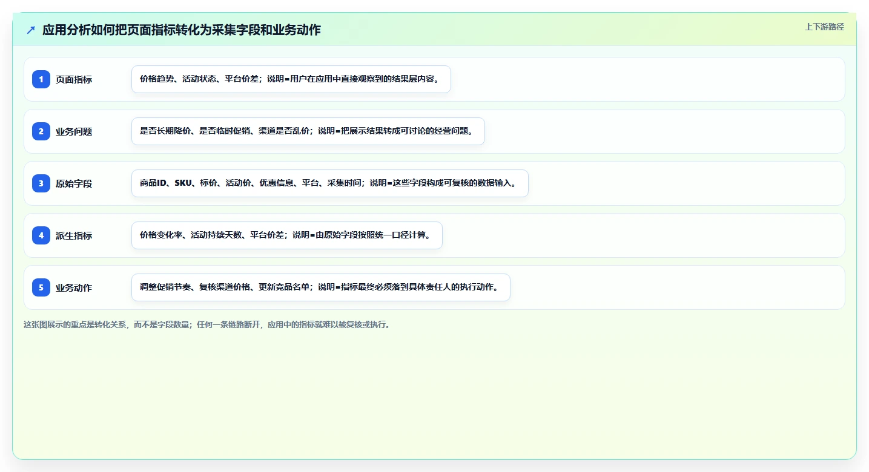Click the title 应用分析如何把页面指标转化为采集字段和业务动作

(x=181, y=30)
